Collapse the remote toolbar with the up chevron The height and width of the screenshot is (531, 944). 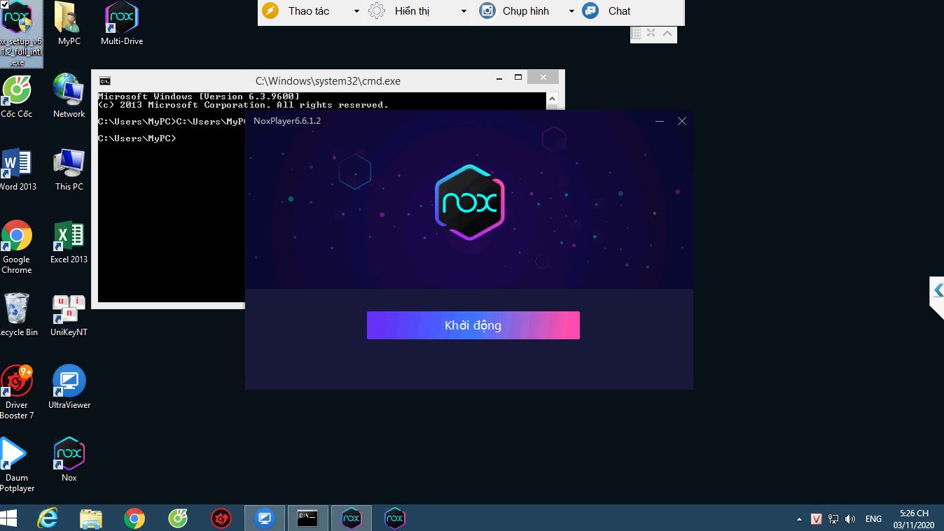tap(667, 33)
